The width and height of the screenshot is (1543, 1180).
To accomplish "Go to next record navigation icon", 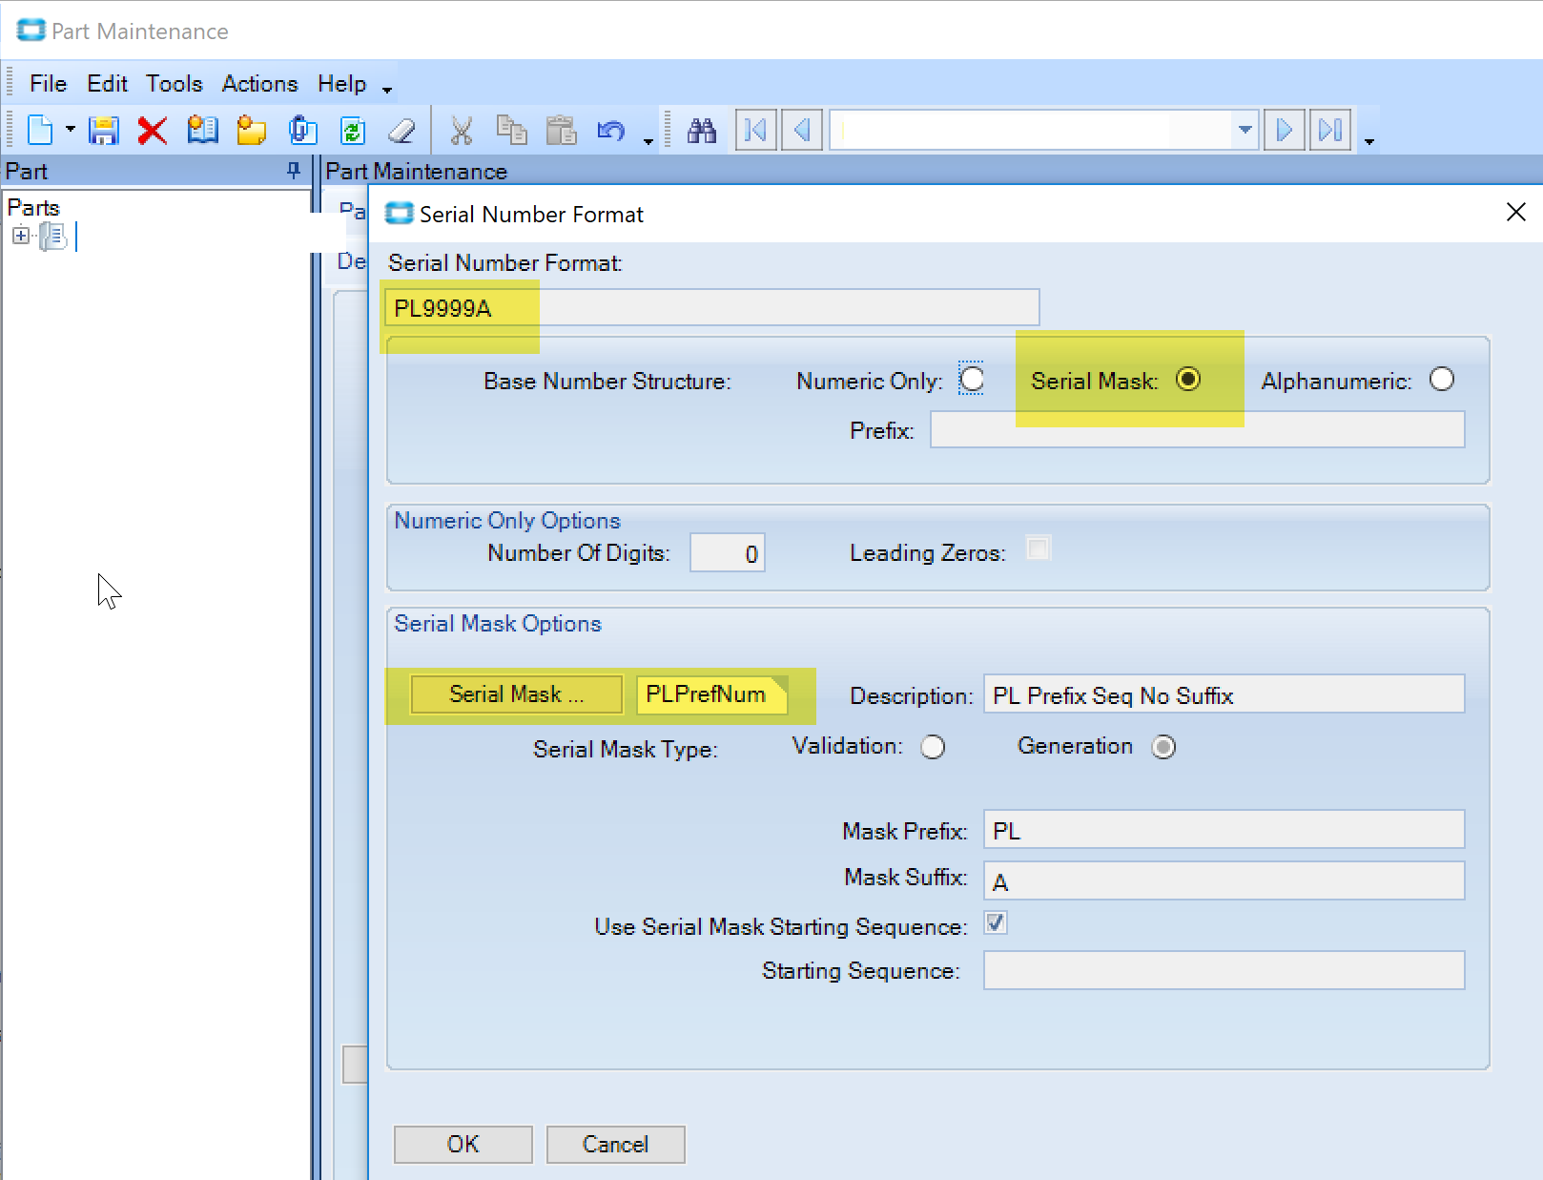I will [1285, 130].
